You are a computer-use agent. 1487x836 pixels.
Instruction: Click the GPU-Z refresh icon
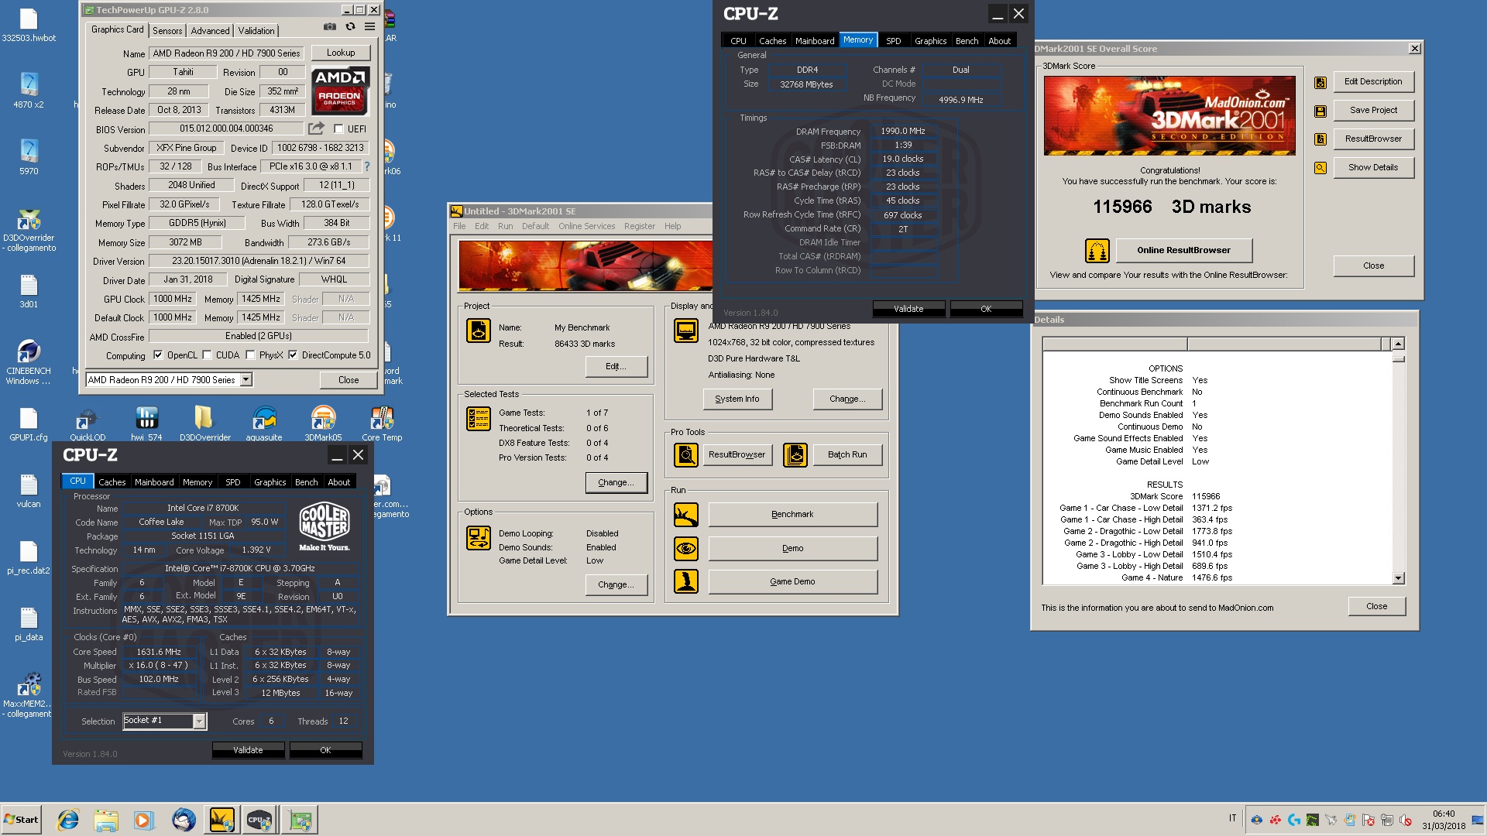(350, 26)
